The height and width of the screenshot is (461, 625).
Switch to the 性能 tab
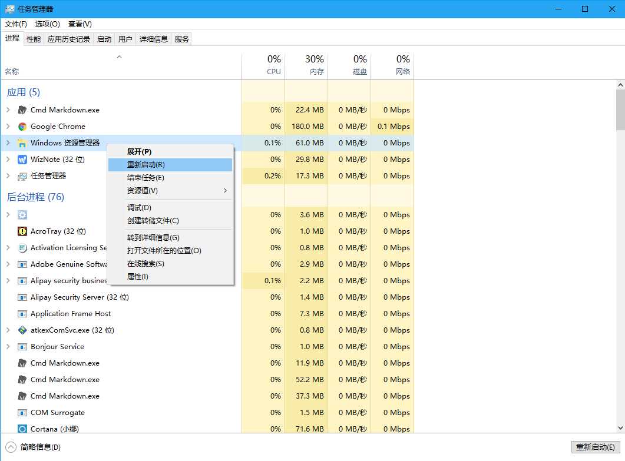[x=34, y=39]
